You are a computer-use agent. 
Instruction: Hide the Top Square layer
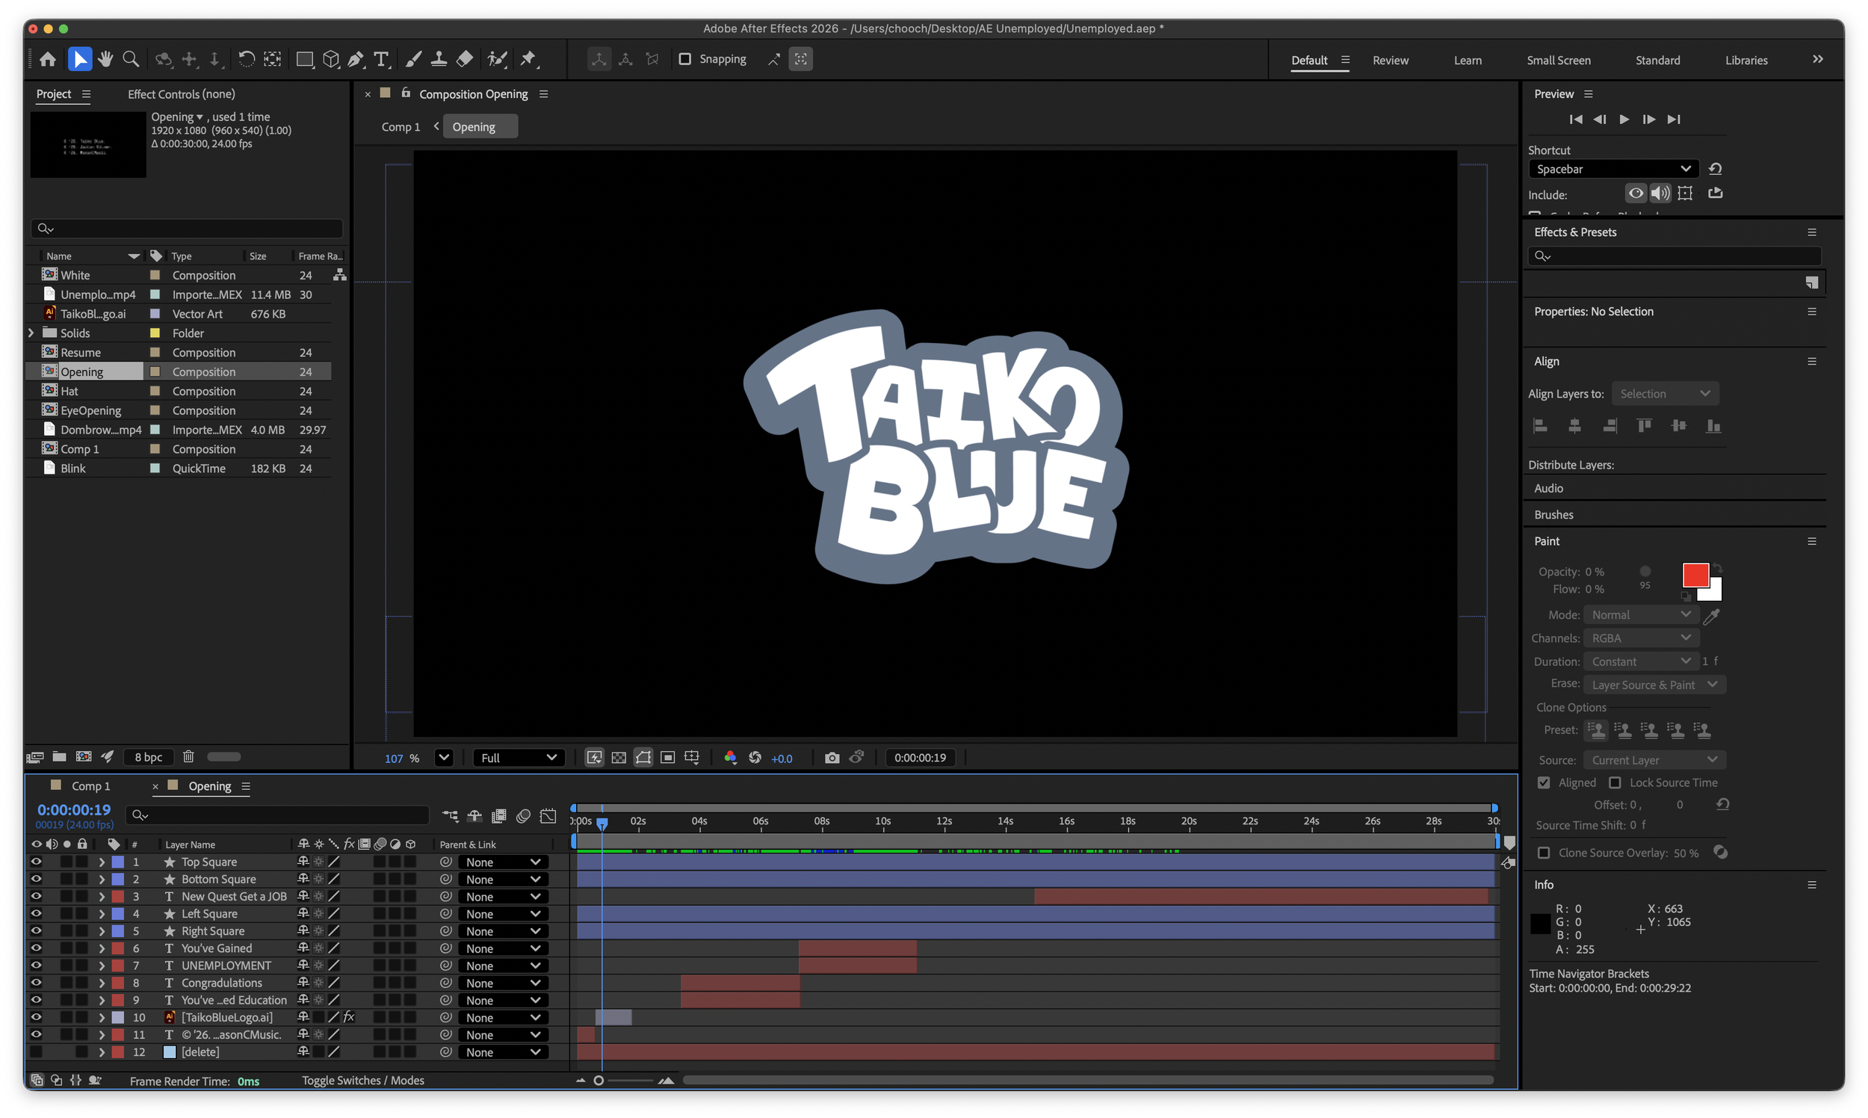coord(35,862)
